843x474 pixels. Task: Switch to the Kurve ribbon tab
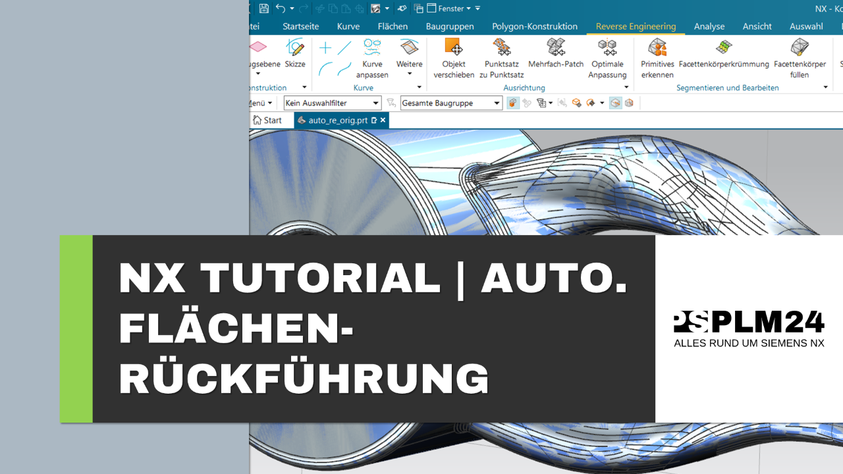pyautogui.click(x=348, y=26)
